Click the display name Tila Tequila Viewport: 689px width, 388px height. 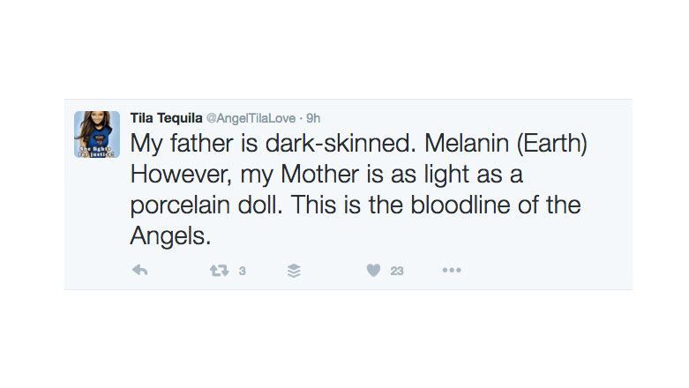click(168, 117)
